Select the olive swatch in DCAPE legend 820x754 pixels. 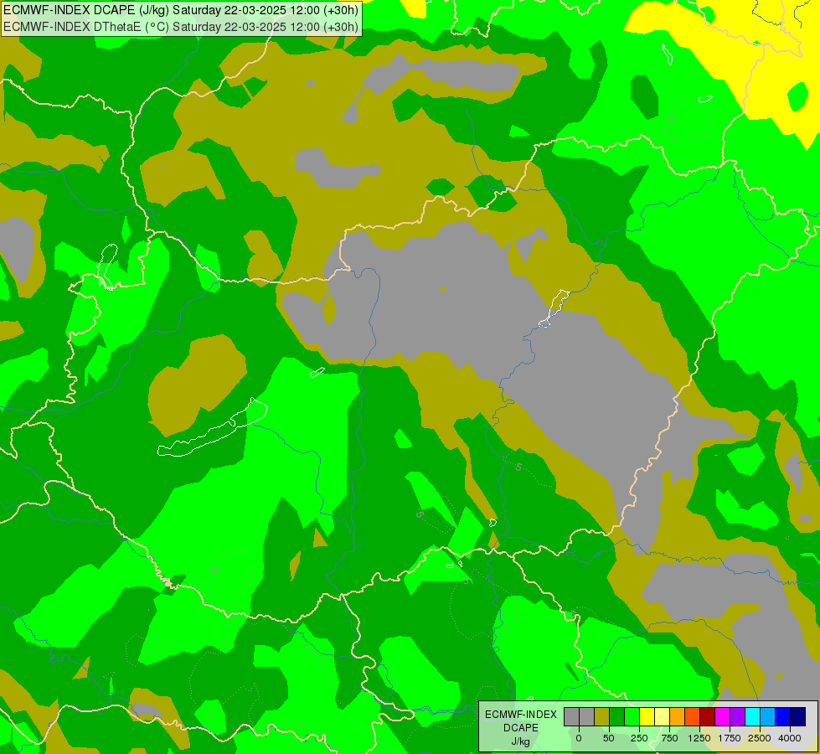pos(602,716)
